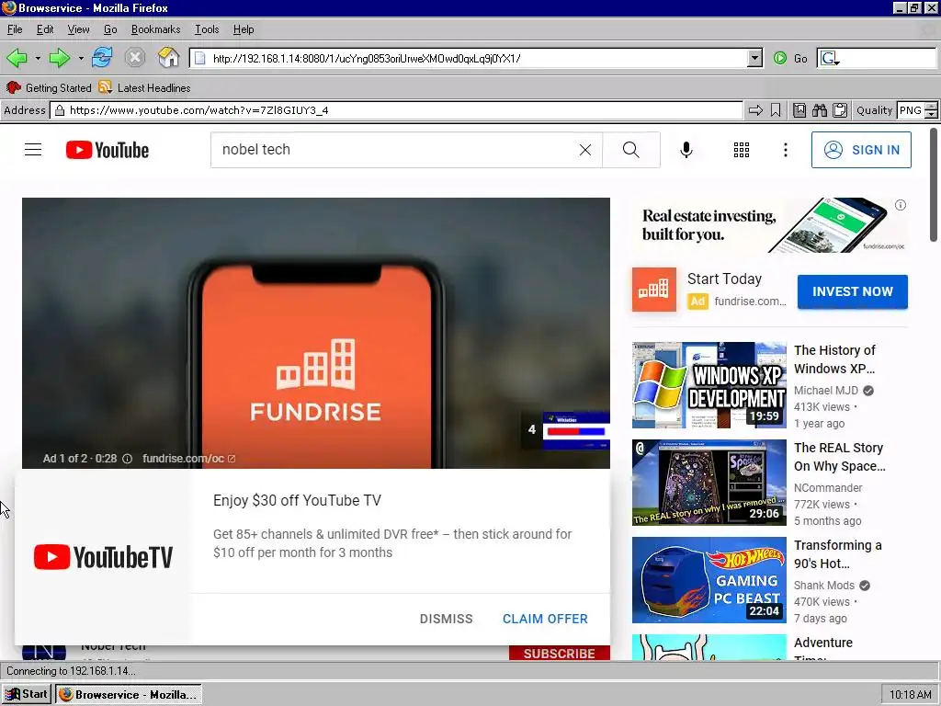Open Getting Started bookmark
Screen dimensions: 941x706
(x=50, y=87)
